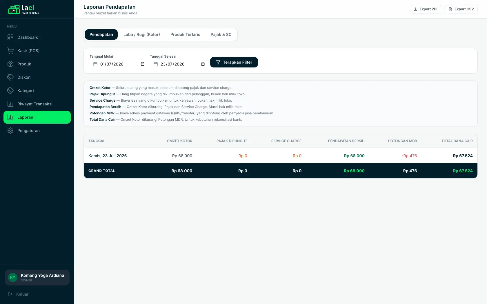This screenshot has width=487, height=304.
Task: Click calendar icon left of Tanggal Selesai date
Action: click(x=156, y=64)
